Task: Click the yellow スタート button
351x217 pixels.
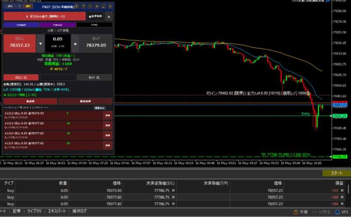Action: pos(337,173)
